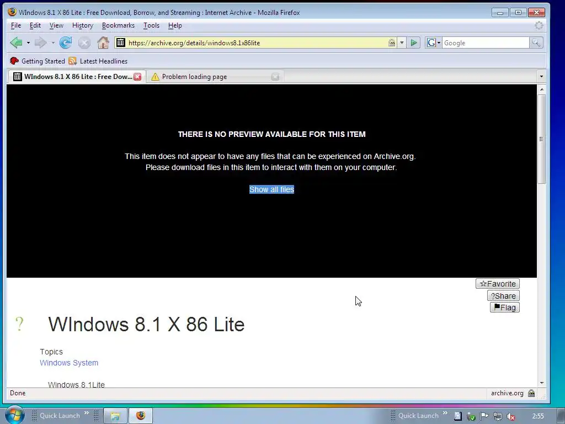The height and width of the screenshot is (424, 565).
Task: Click the archive.org label in status bar
Action: click(x=507, y=393)
